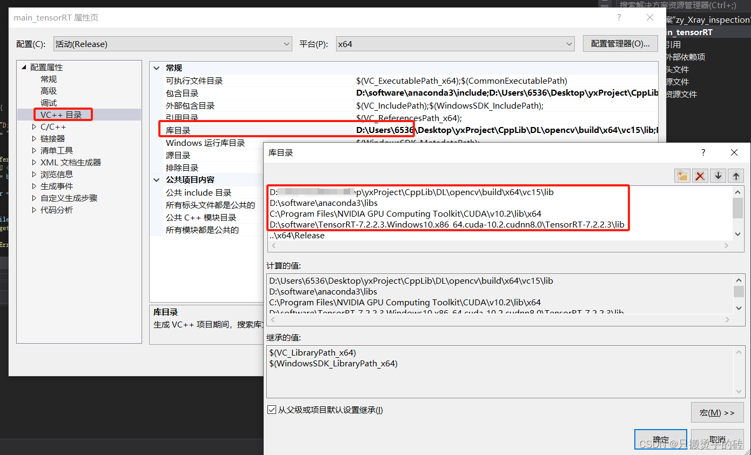This screenshot has width=751, height=455.
Task: Collapse the 常规 property group
Action: [157, 68]
